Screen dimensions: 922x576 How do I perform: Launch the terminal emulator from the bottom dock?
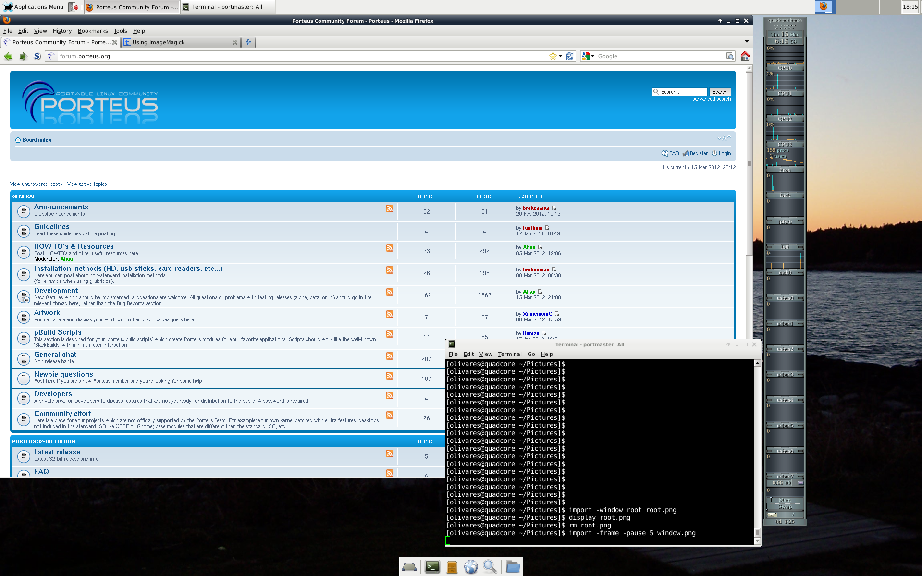click(x=432, y=567)
